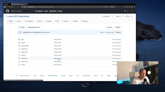Screen dimensions: 165x92
Task: Open the assets folder
Action: tap(23, 43)
